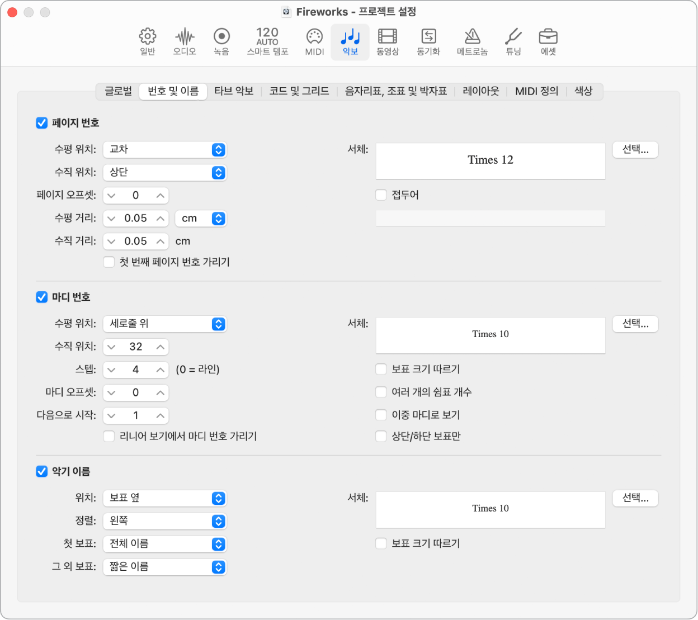This screenshot has width=698, height=620.
Task: Open the 악보 (Score) settings pane
Action: pyautogui.click(x=350, y=42)
